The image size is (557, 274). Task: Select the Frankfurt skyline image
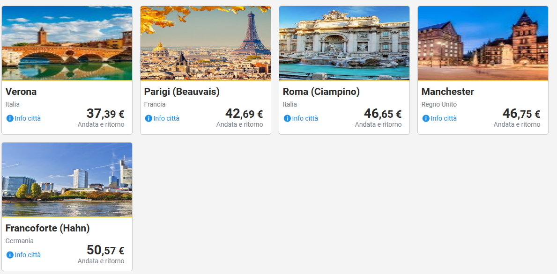coord(67,180)
